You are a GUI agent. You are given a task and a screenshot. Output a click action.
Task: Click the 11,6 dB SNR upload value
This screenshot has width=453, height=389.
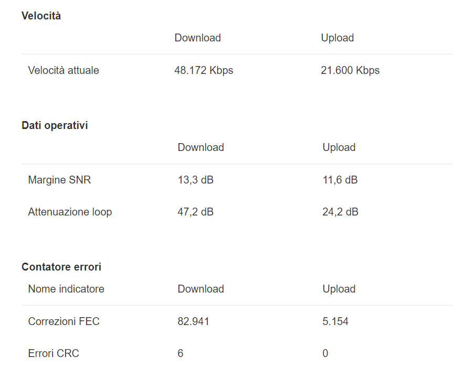coord(340,180)
